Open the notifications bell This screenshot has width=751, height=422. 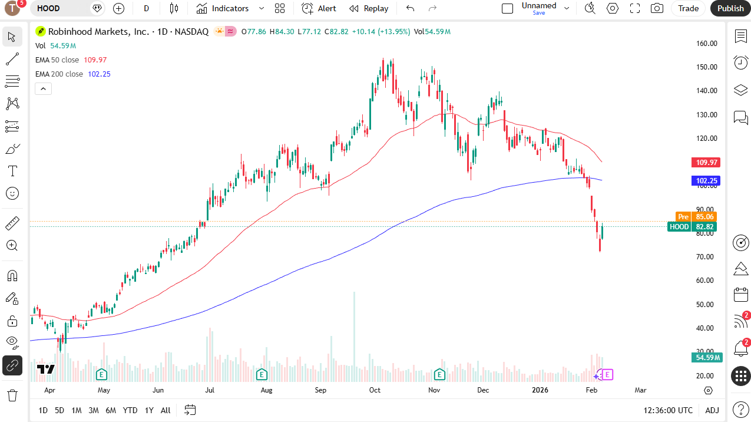point(740,348)
